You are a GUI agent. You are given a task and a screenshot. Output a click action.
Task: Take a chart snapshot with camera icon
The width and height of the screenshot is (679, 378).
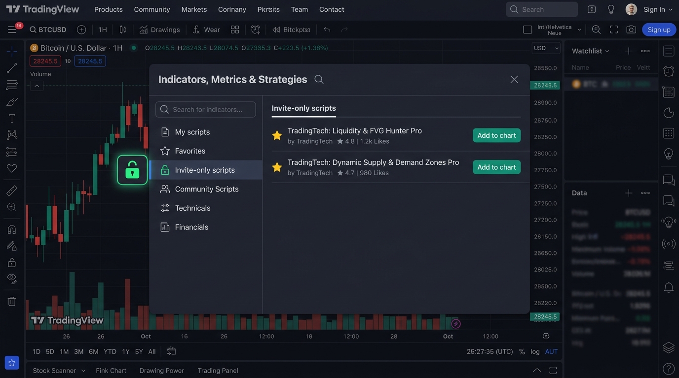coord(631,30)
